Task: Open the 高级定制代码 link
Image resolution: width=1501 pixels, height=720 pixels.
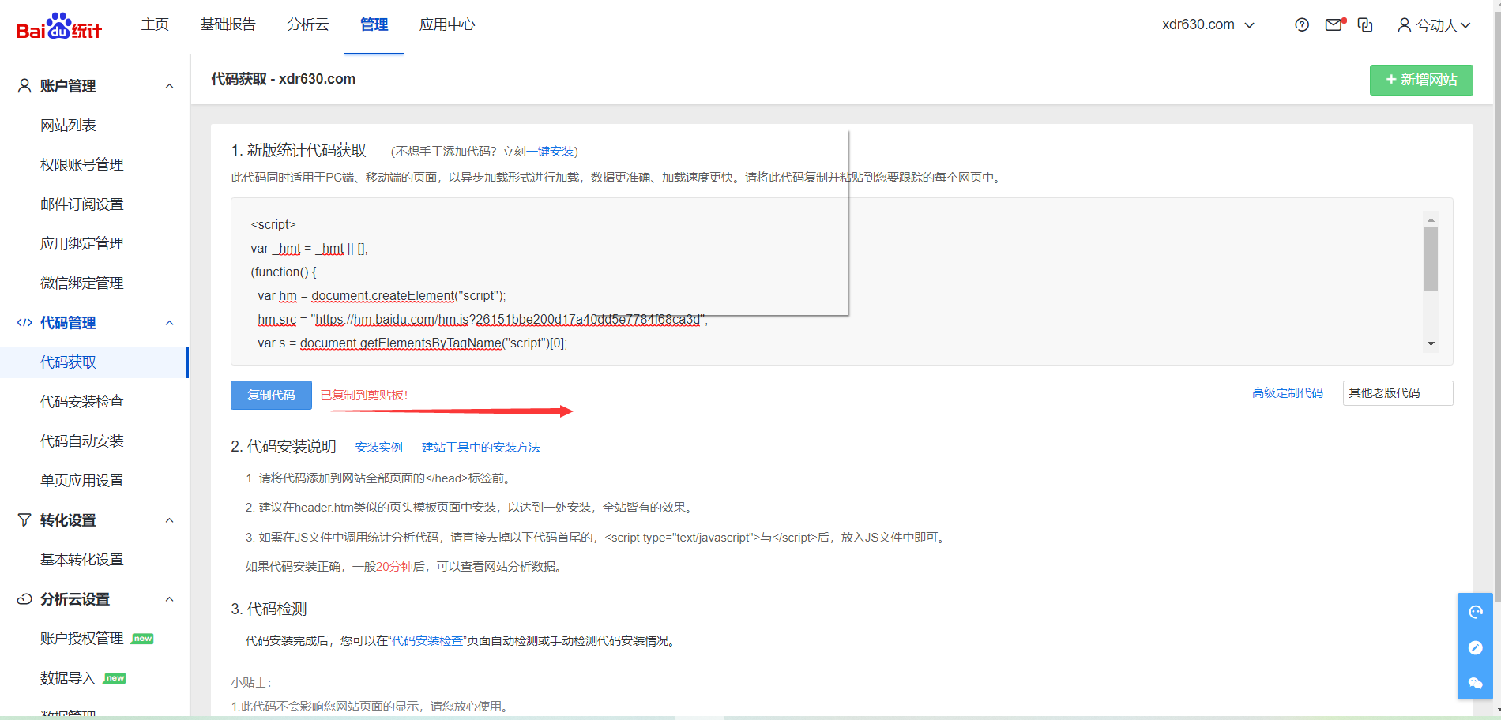Action: pos(1287,392)
